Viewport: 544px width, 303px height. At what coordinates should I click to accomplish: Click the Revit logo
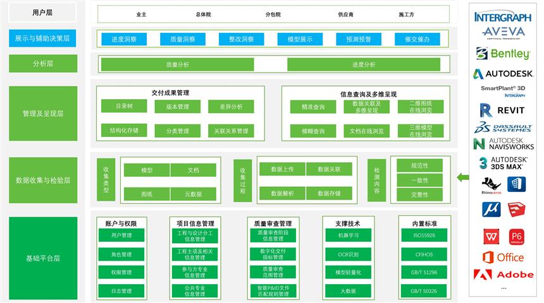pos(504,109)
